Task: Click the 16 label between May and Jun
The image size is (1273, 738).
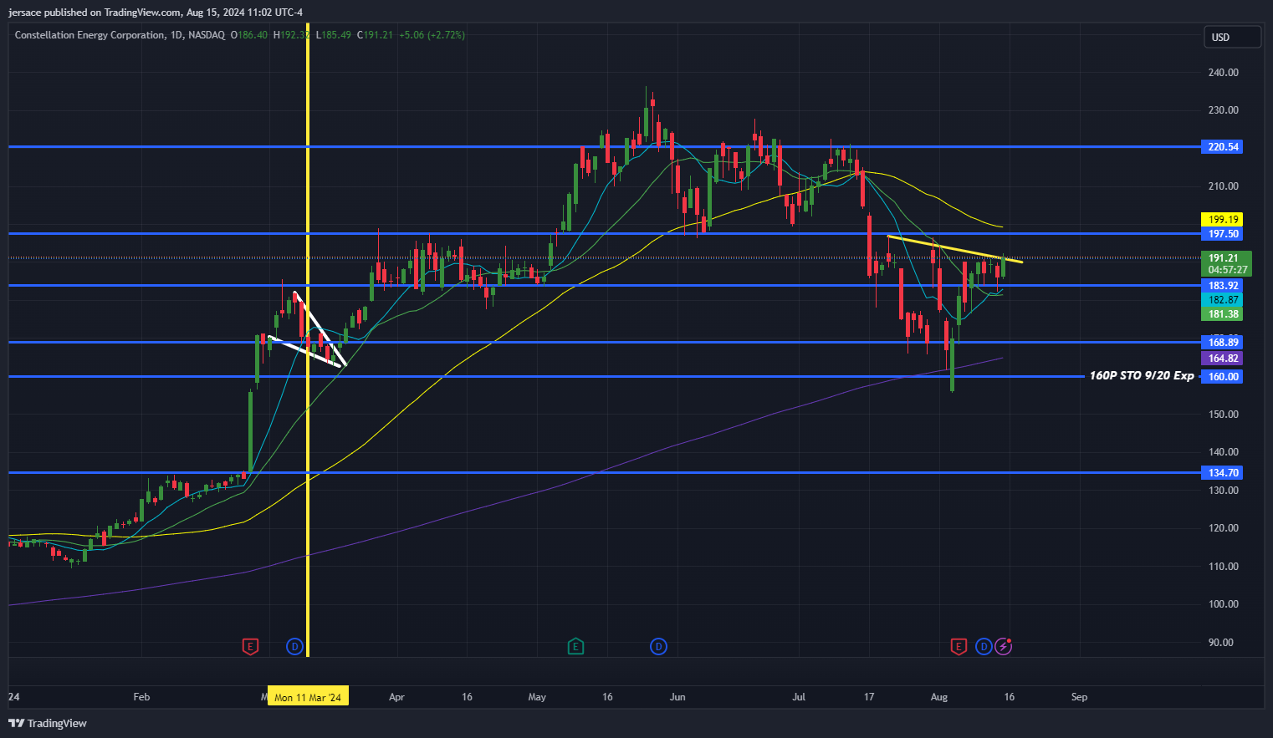Action: [x=607, y=697]
